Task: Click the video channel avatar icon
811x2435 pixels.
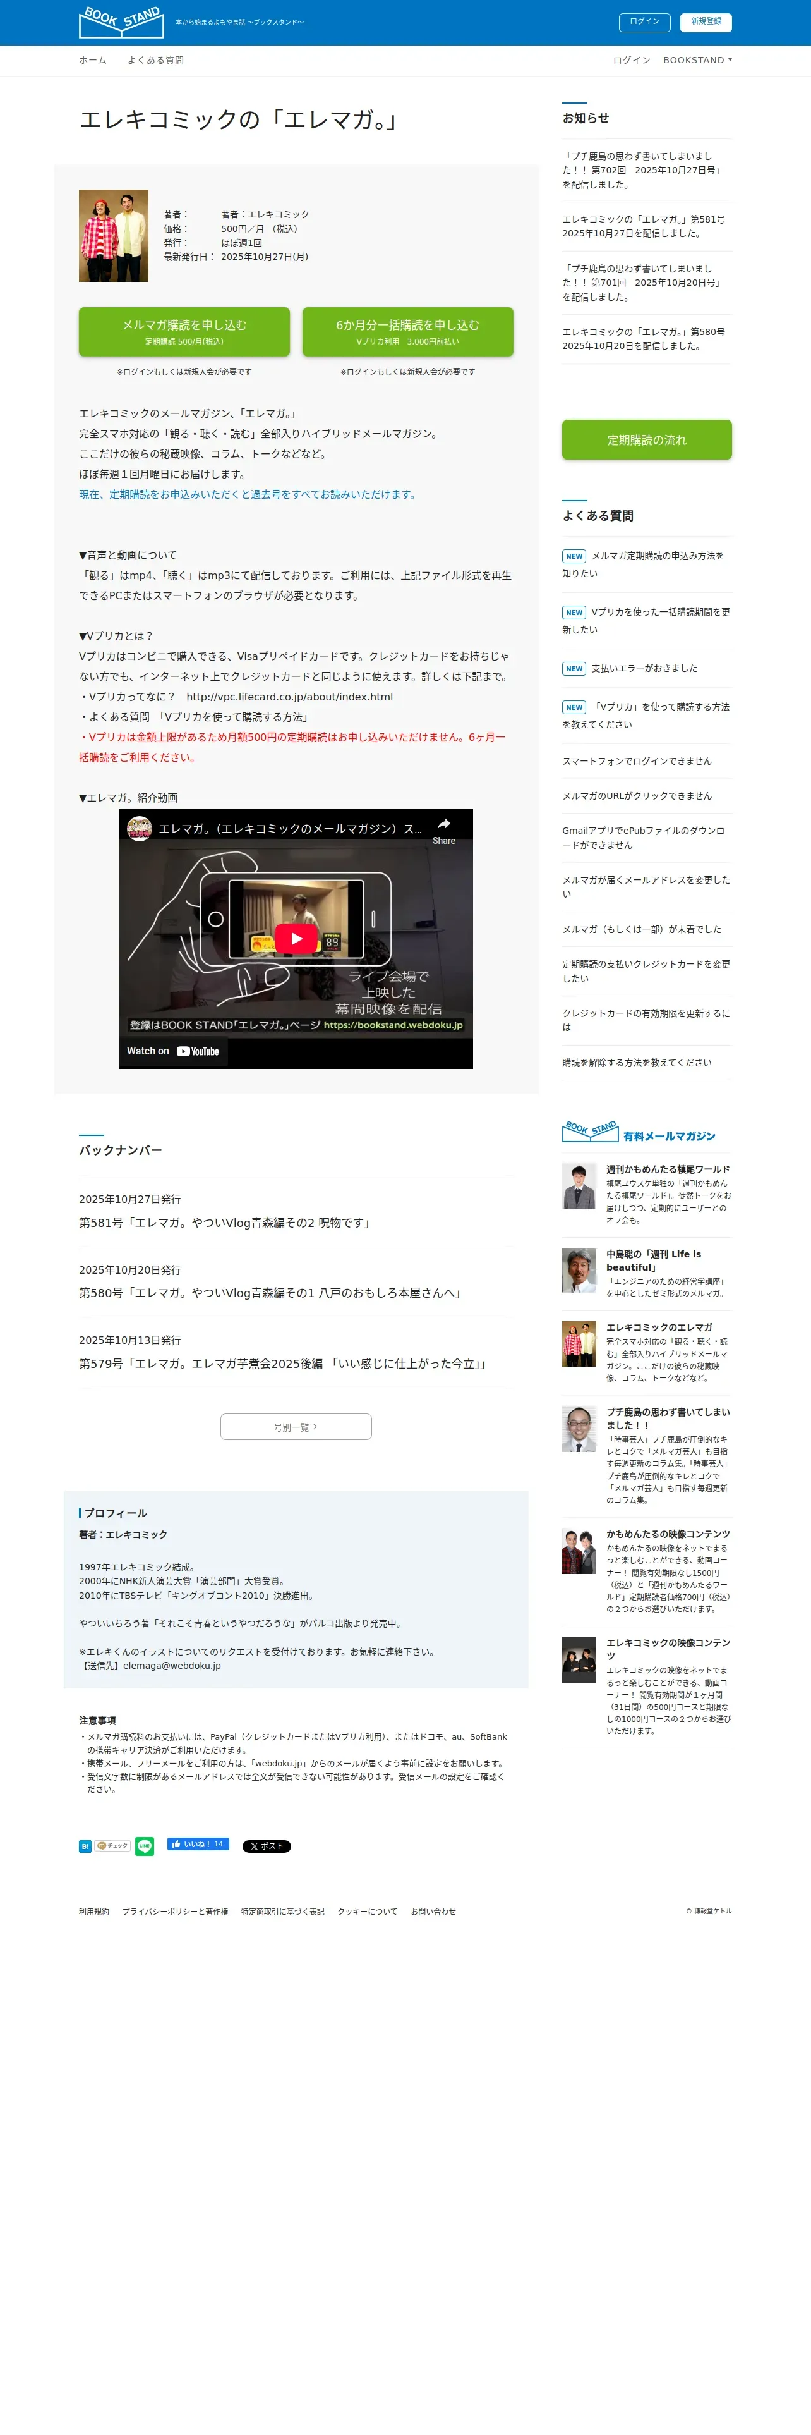Action: point(140,828)
